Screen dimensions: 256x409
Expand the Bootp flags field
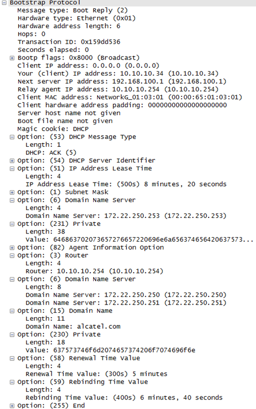(12, 58)
